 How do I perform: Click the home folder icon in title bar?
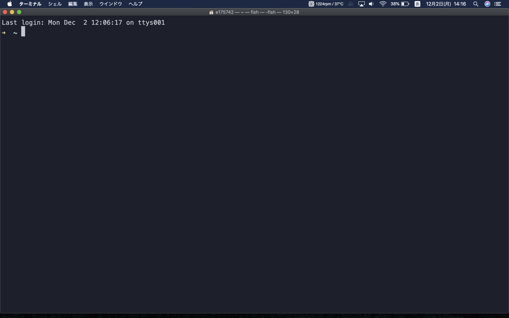(211, 12)
